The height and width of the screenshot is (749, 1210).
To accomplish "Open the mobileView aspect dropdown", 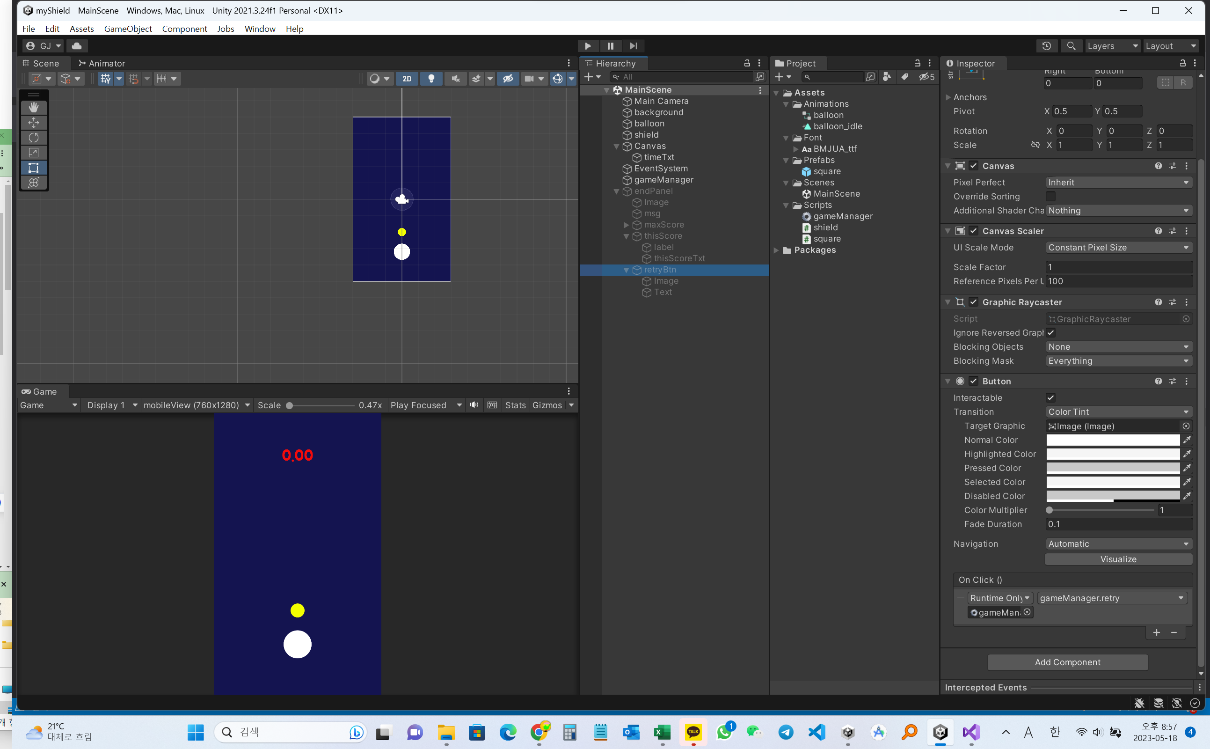I will click(196, 405).
